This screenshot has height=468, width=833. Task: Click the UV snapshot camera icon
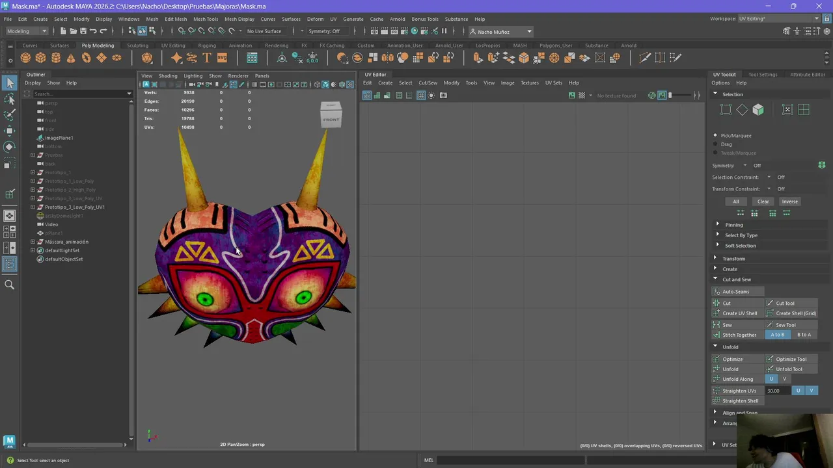pos(443,96)
